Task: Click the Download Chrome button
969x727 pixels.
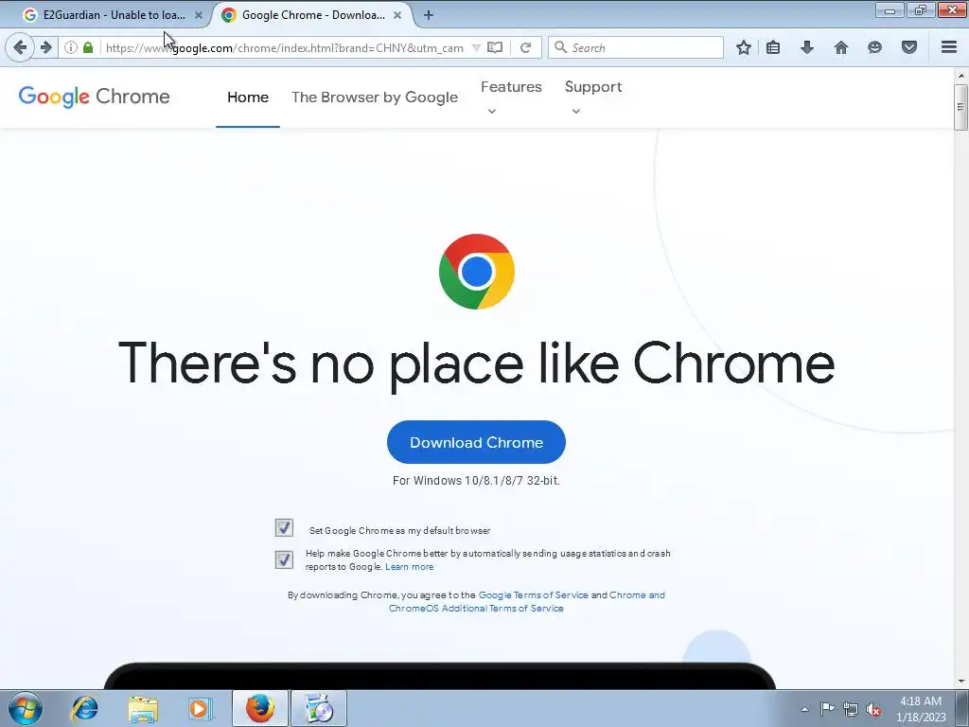Action: click(476, 442)
